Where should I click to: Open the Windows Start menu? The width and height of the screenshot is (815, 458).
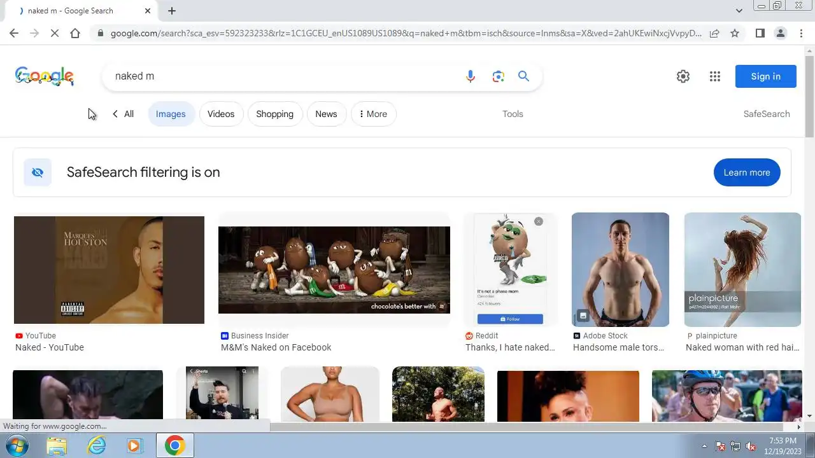(x=17, y=445)
